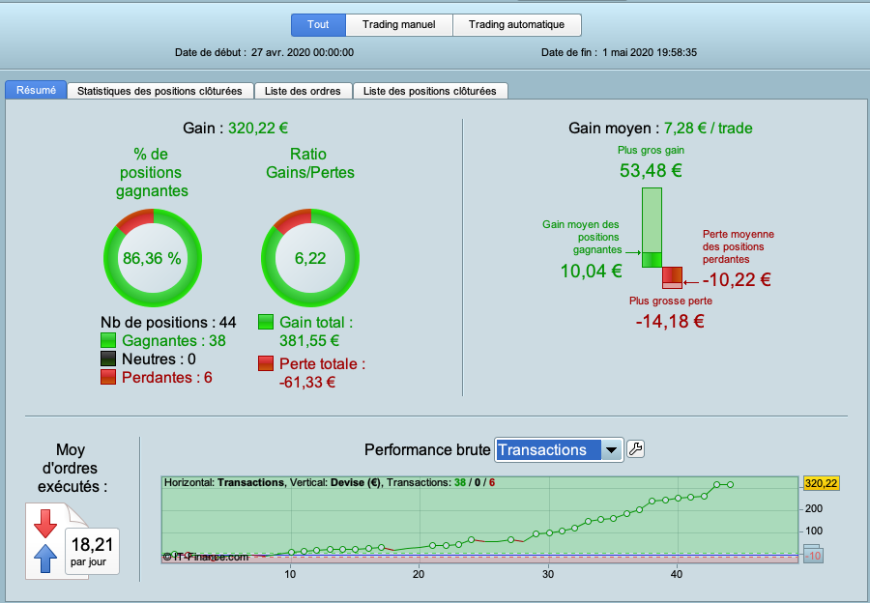
Task: Click the 381,55 € total gain value
Action: (309, 340)
